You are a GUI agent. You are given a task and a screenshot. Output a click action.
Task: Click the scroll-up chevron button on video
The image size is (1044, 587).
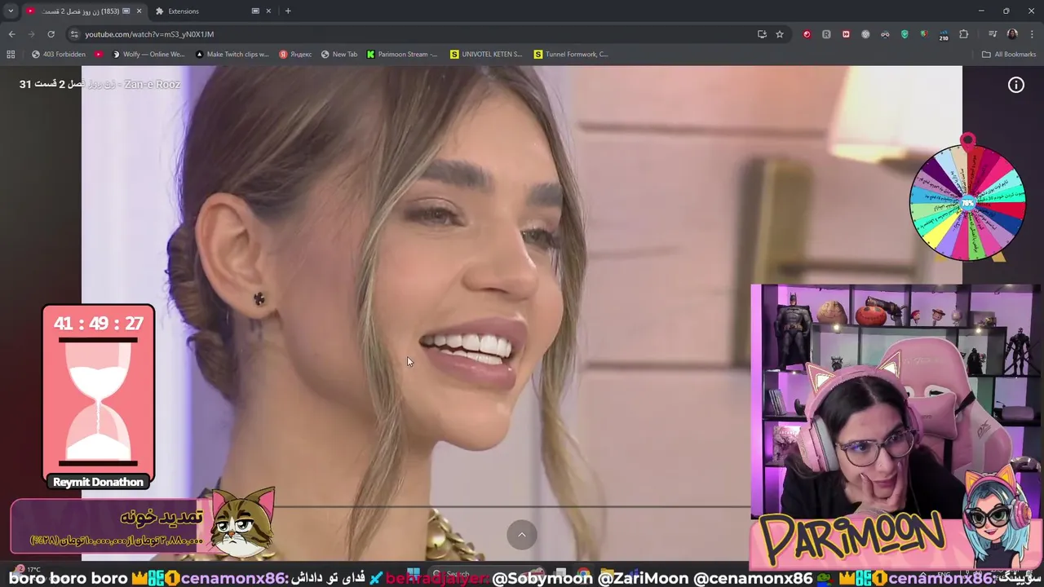pos(522,535)
